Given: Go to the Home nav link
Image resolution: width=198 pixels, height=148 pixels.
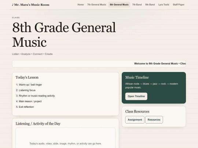Looking at the screenshot, I should click(x=81, y=5).
